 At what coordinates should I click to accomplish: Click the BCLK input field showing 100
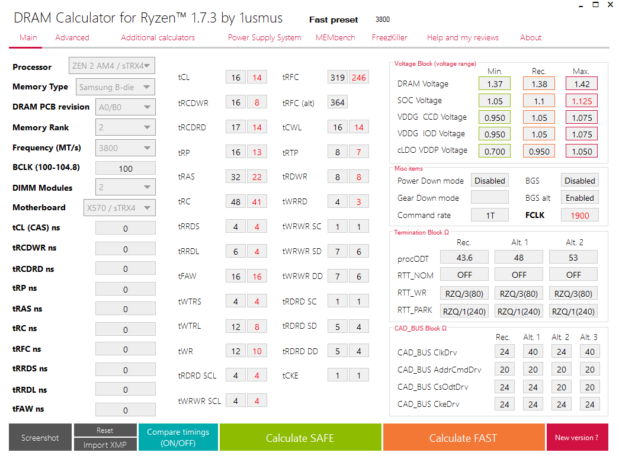click(125, 168)
